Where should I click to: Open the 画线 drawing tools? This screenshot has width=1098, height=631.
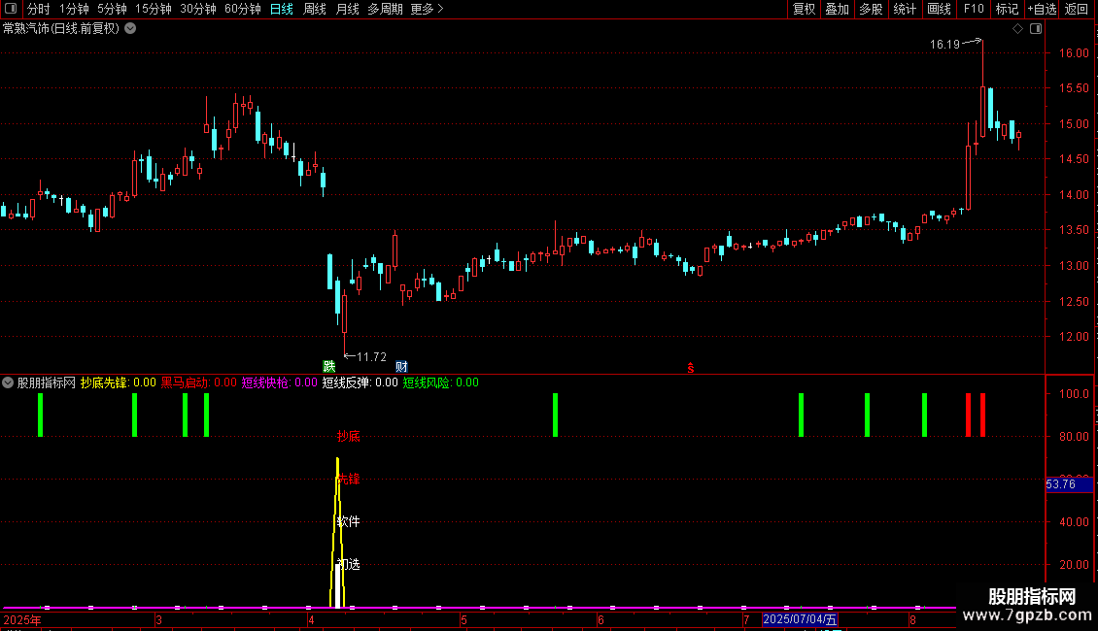939,9
